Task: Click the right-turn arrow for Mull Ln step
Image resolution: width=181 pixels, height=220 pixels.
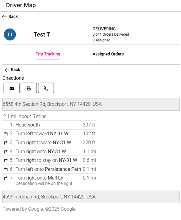Action: click(6, 178)
